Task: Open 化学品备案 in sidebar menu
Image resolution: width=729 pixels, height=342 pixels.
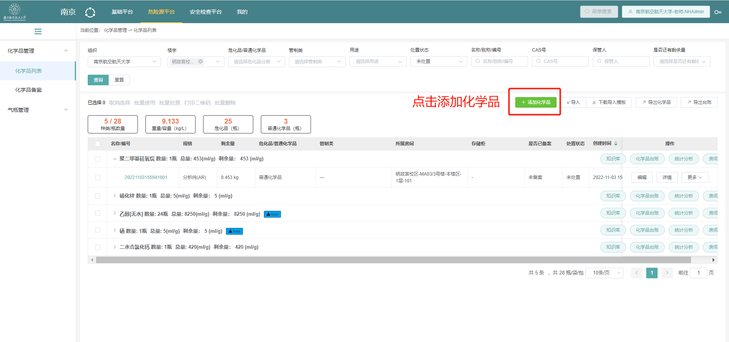Action: coord(28,90)
